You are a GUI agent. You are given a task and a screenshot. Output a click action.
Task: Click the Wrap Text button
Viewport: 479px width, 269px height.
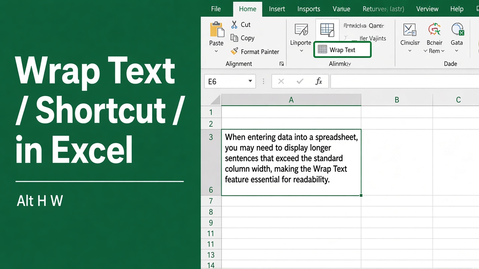click(342, 50)
